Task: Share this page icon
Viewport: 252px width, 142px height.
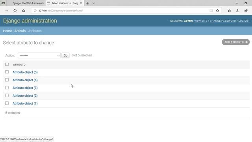Action: [246, 11]
